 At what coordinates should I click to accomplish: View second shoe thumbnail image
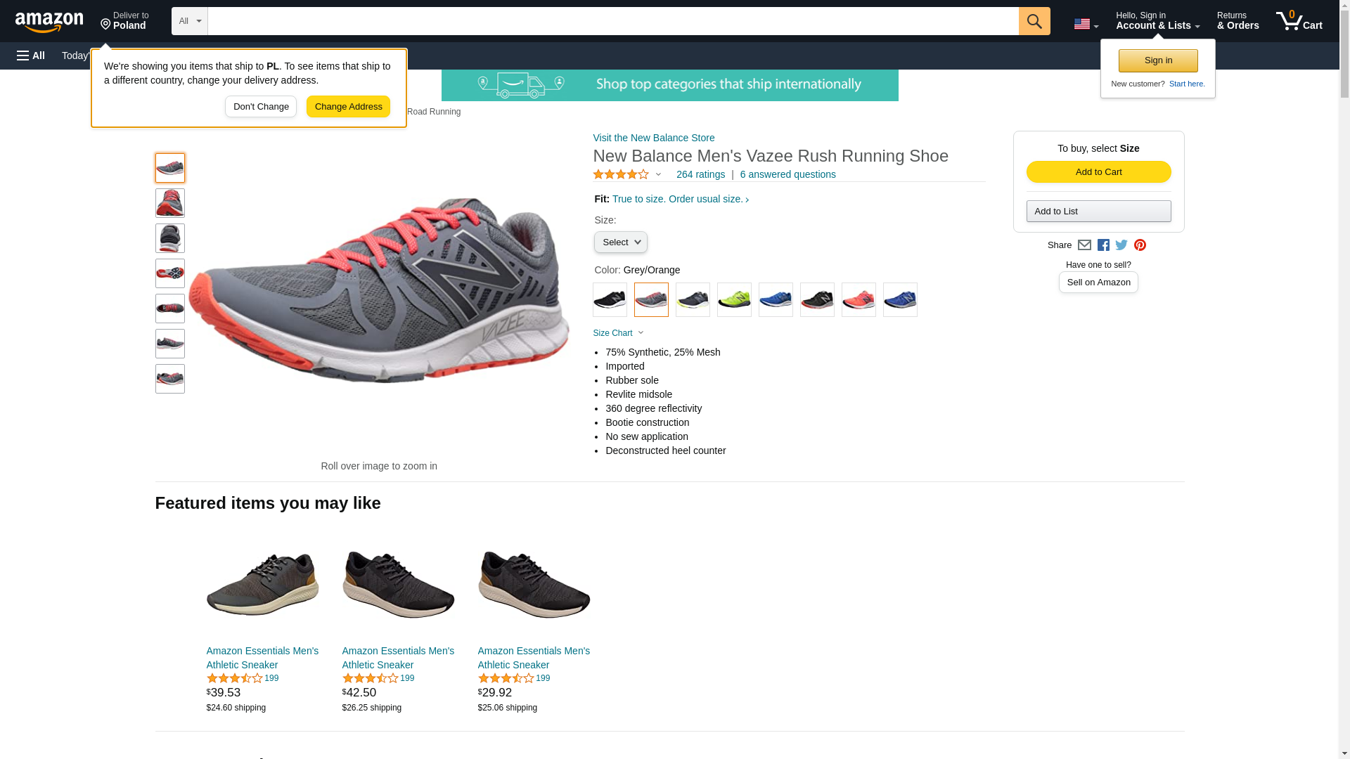[x=170, y=203]
